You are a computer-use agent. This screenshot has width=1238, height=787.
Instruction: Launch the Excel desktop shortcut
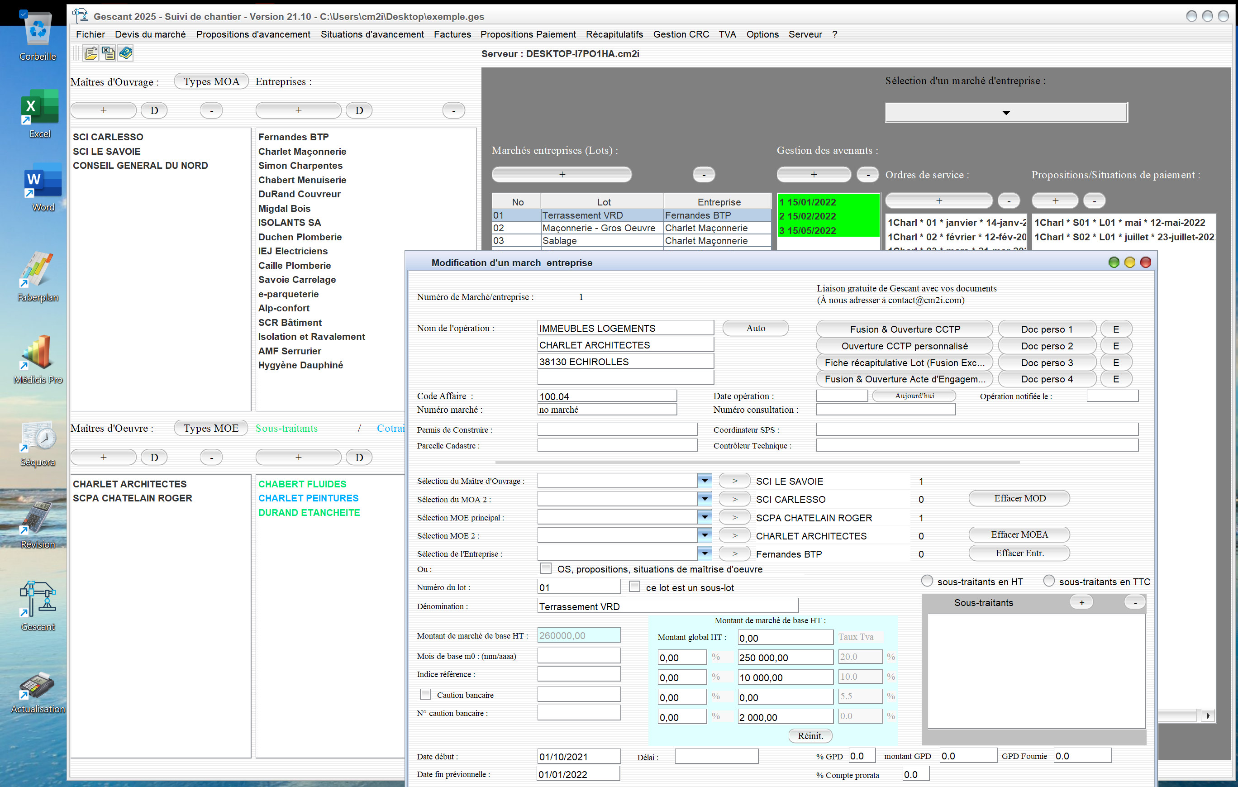click(x=39, y=114)
